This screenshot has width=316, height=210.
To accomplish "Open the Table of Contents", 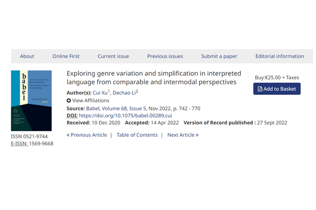I will coord(137,135).
